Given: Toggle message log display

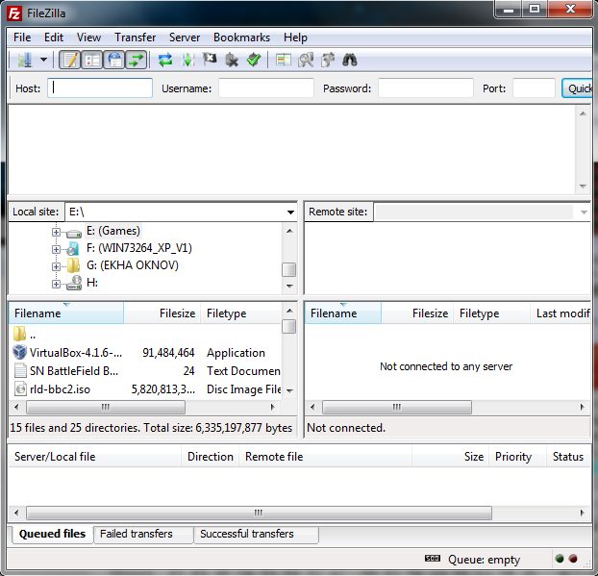Looking at the screenshot, I should click(x=70, y=60).
